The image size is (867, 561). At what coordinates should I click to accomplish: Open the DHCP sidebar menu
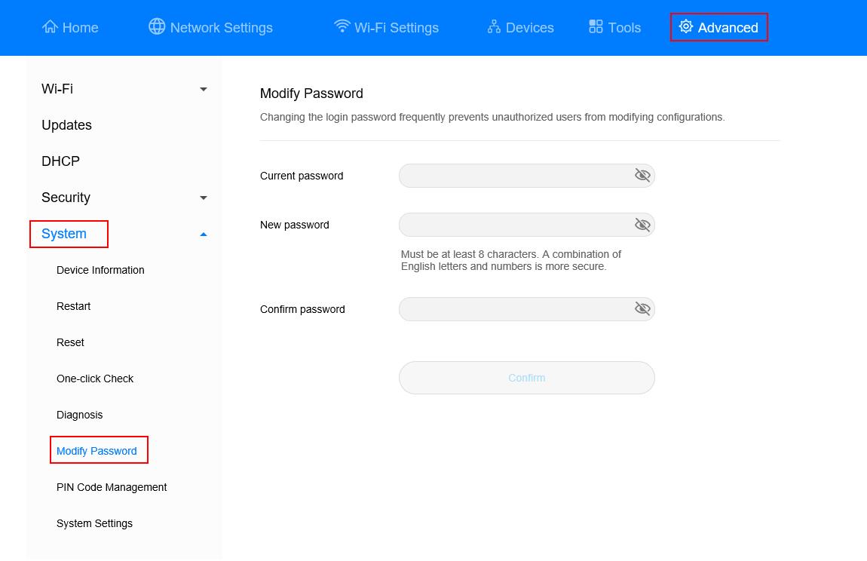coord(60,161)
